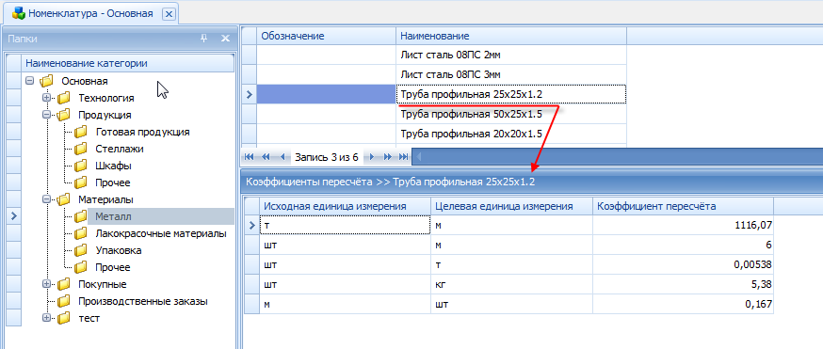This screenshot has width=823, height=349.
Task: Select the Готовая продукция label
Action: (x=143, y=132)
